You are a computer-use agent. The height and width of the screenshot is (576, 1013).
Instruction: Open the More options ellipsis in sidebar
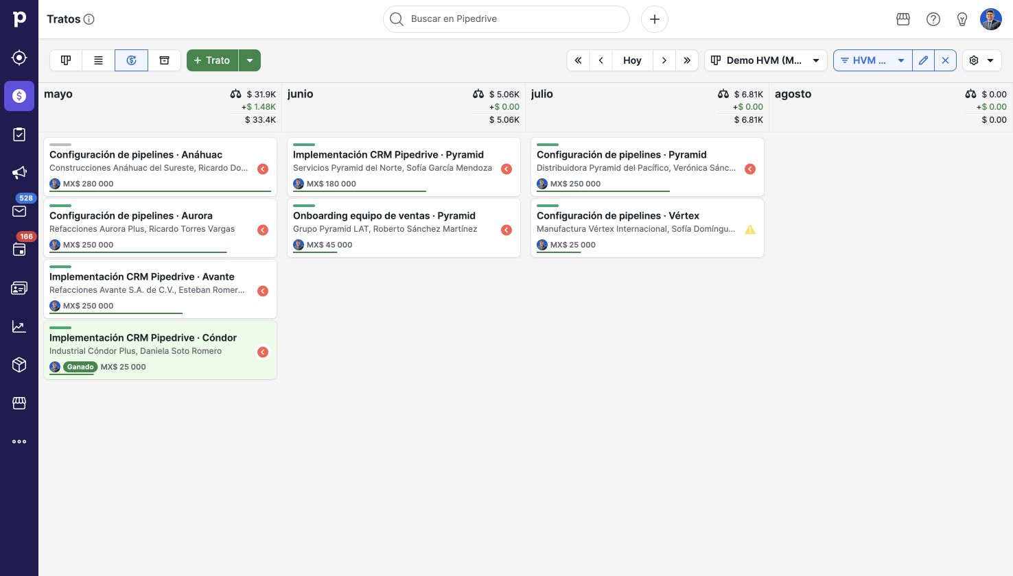19,442
